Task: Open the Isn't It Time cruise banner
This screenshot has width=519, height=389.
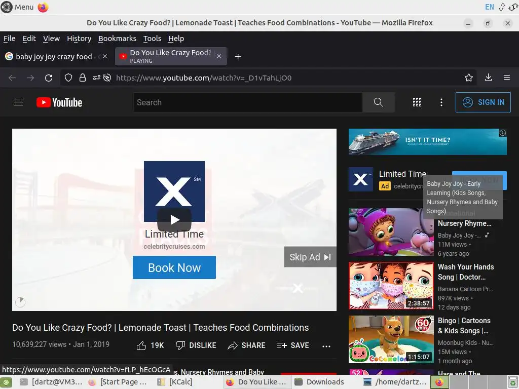Action: [427, 142]
